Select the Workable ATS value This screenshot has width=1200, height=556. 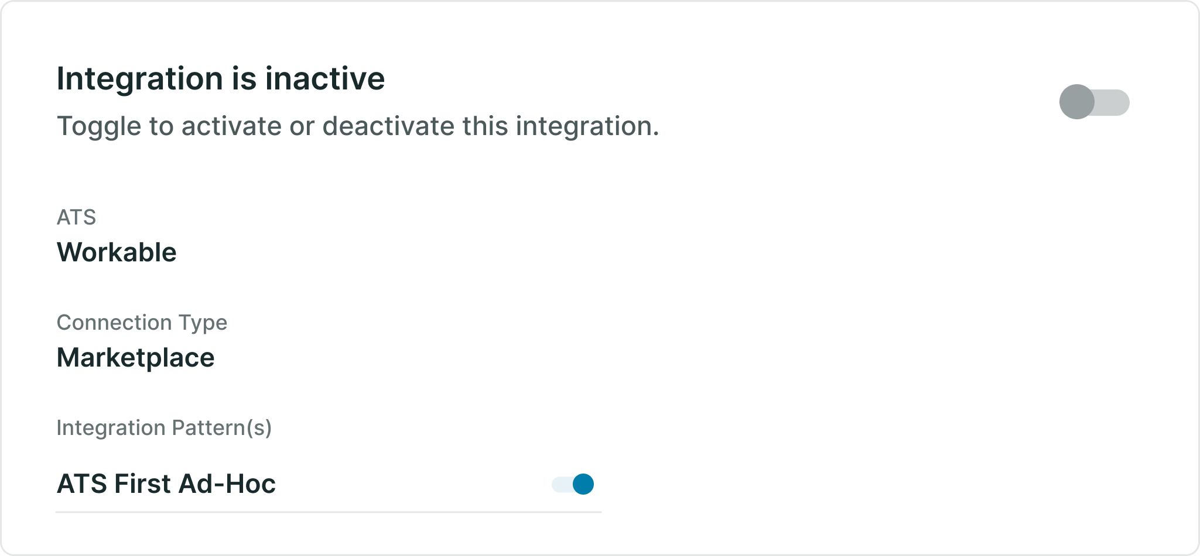(x=117, y=253)
